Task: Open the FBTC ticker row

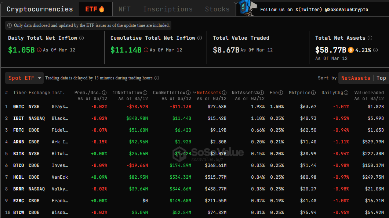Action: [19, 130]
